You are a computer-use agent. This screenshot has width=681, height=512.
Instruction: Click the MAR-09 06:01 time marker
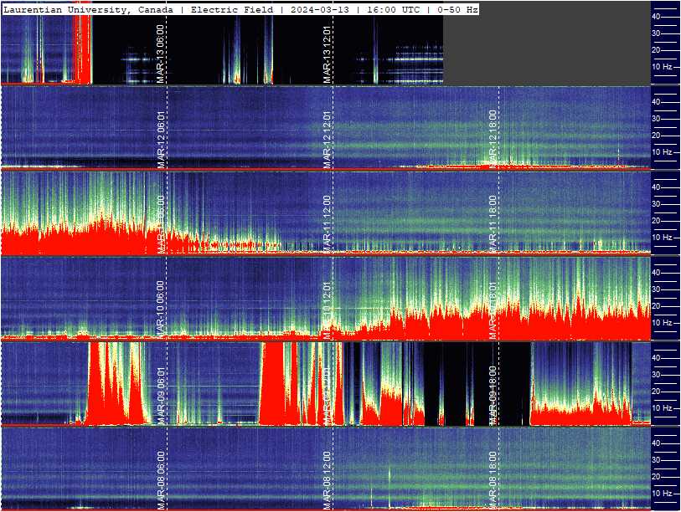(160, 395)
